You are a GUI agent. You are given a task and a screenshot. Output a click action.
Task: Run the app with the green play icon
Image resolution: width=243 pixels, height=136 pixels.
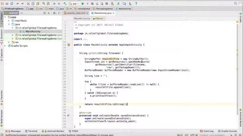pyautogui.click(x=83, y=3)
